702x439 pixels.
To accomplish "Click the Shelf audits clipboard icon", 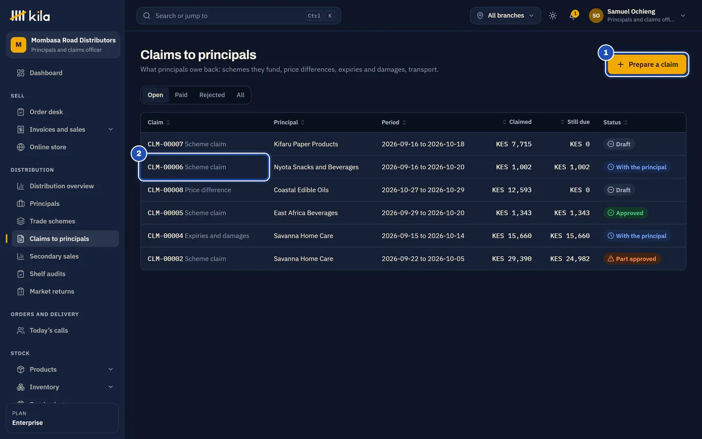I will click(x=20, y=274).
